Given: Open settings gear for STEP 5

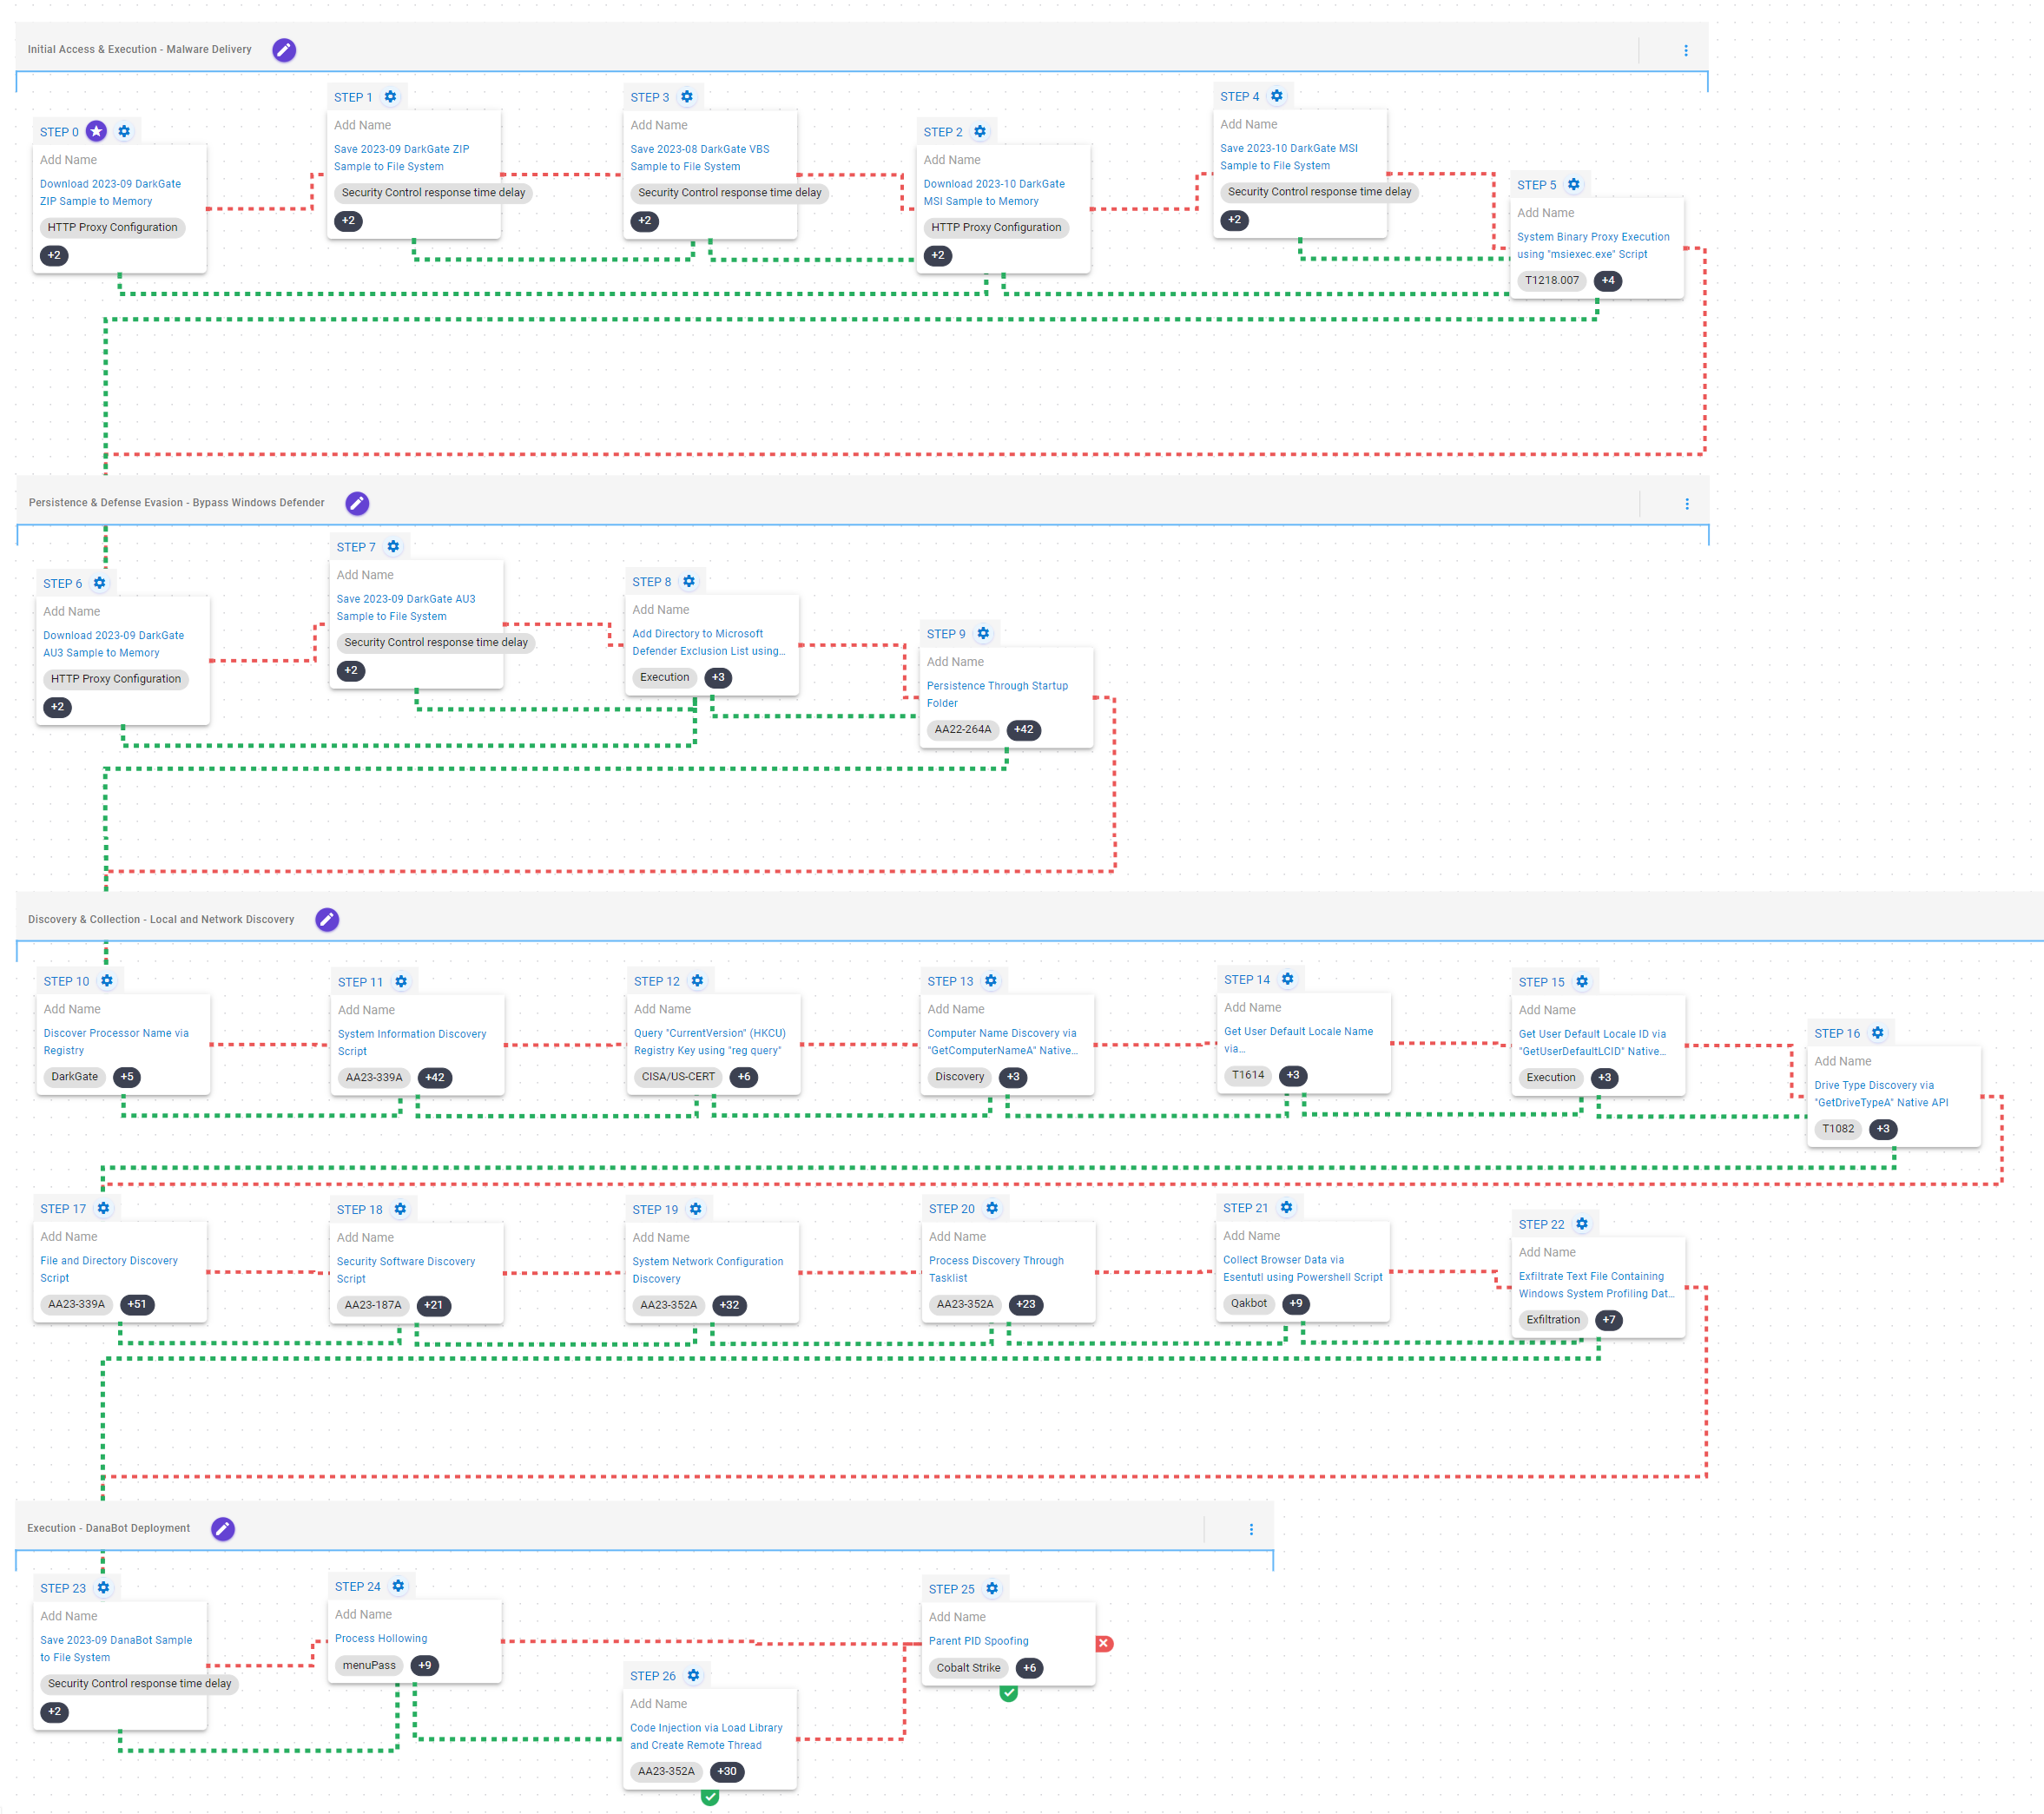Looking at the screenshot, I should point(1573,184).
